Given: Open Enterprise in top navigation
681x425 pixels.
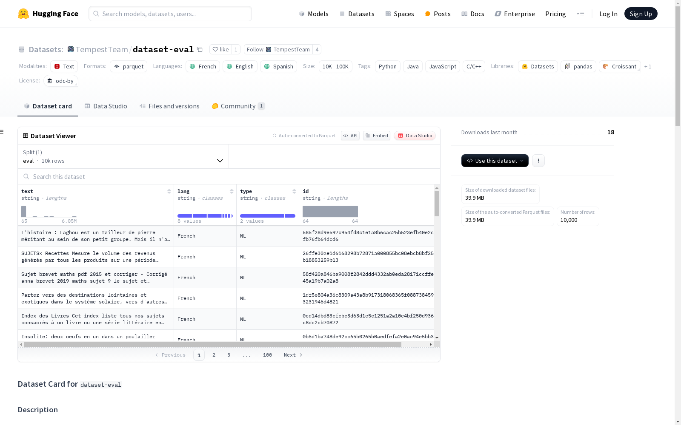Looking at the screenshot, I should [515, 14].
